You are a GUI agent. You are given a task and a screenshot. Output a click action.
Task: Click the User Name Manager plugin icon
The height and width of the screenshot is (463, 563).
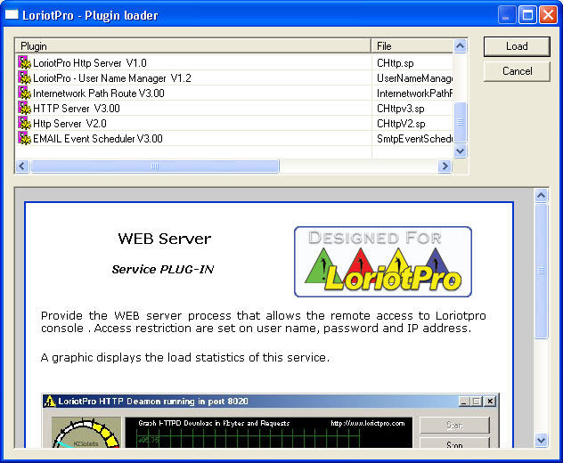click(24, 78)
